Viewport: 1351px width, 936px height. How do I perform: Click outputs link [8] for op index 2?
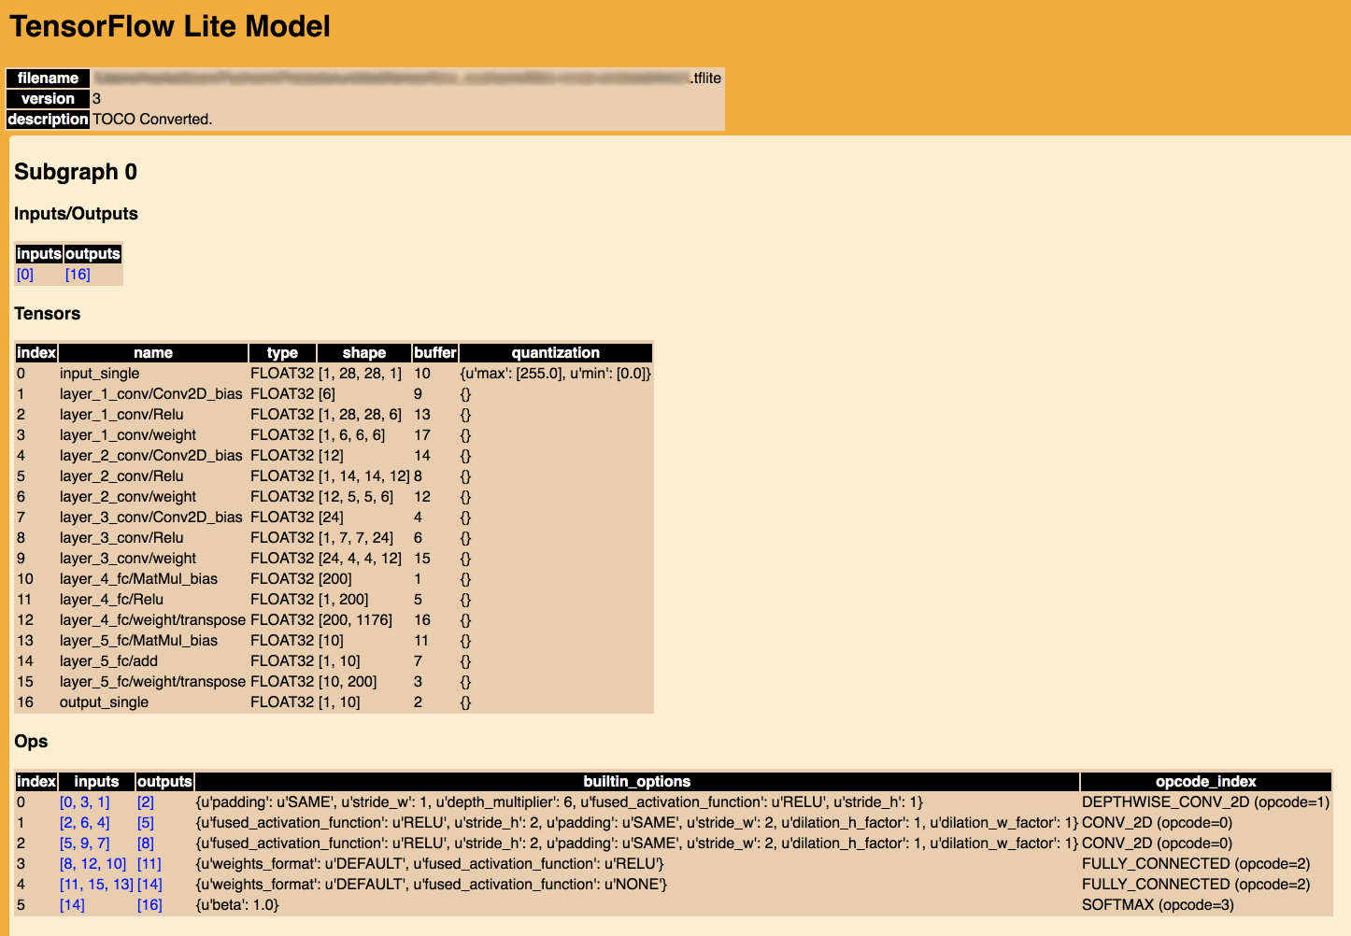(x=145, y=843)
